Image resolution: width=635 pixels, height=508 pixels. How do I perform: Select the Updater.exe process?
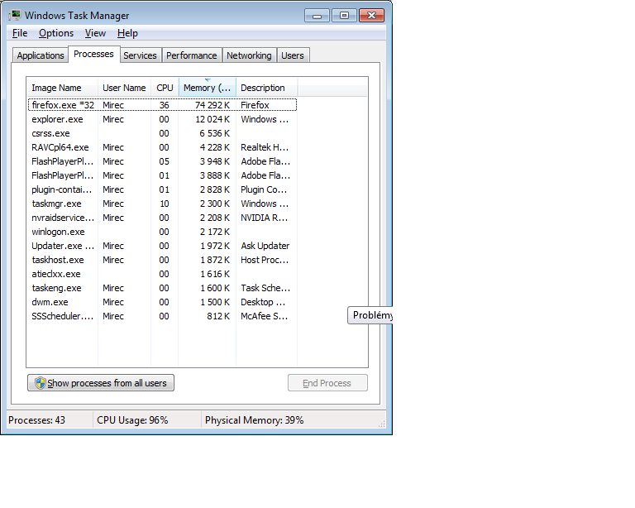coord(162,246)
